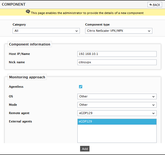The height and width of the screenshot is (155, 165).
Task: Click the yellow information banner text
Action: tap(87, 13)
